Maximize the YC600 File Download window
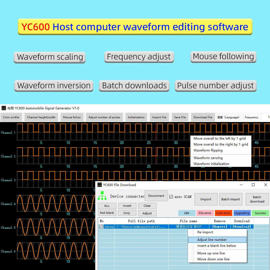Screen dimensions: 270x270 pos(253,185)
